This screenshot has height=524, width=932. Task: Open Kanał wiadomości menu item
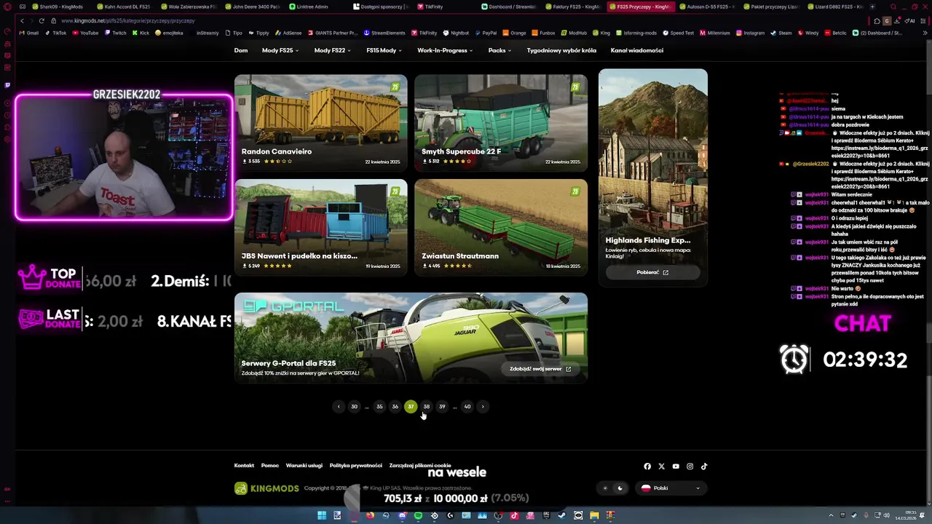click(637, 50)
